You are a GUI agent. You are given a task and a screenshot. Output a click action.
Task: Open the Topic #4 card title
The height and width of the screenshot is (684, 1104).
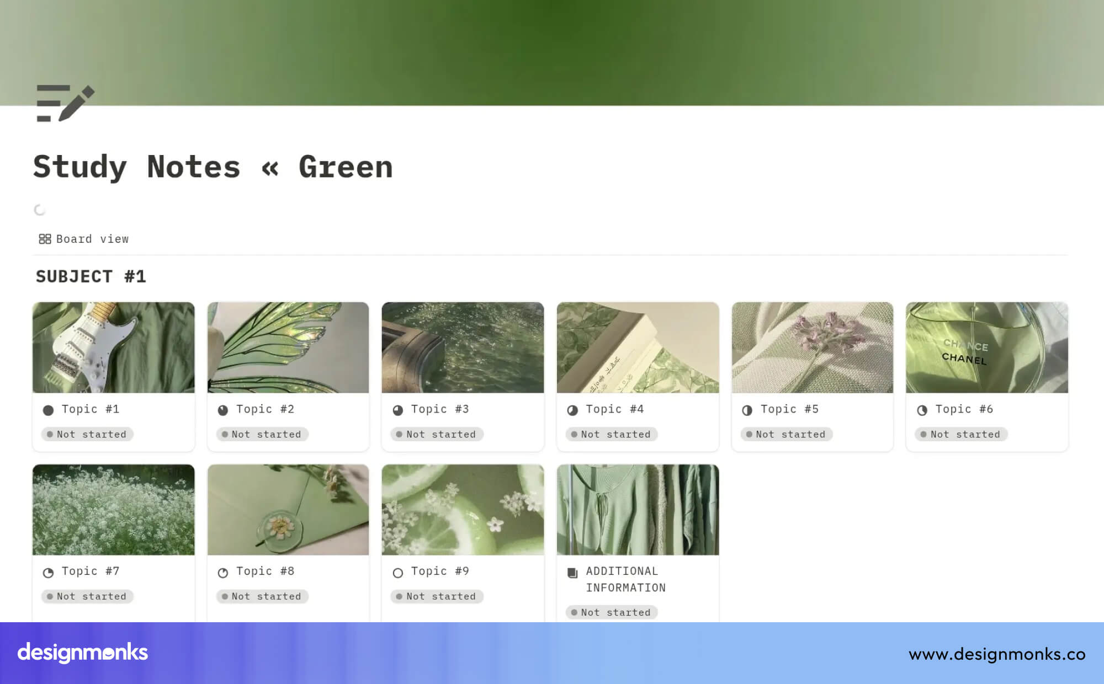(615, 409)
